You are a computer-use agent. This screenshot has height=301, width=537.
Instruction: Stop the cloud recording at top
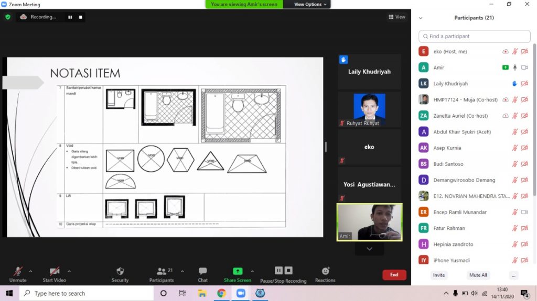[80, 17]
